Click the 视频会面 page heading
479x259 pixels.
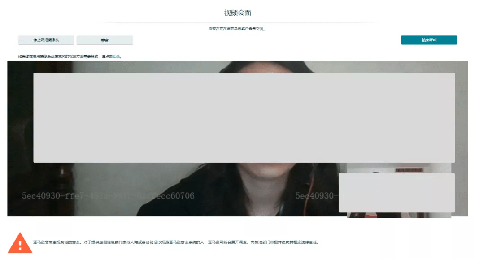[238, 13]
